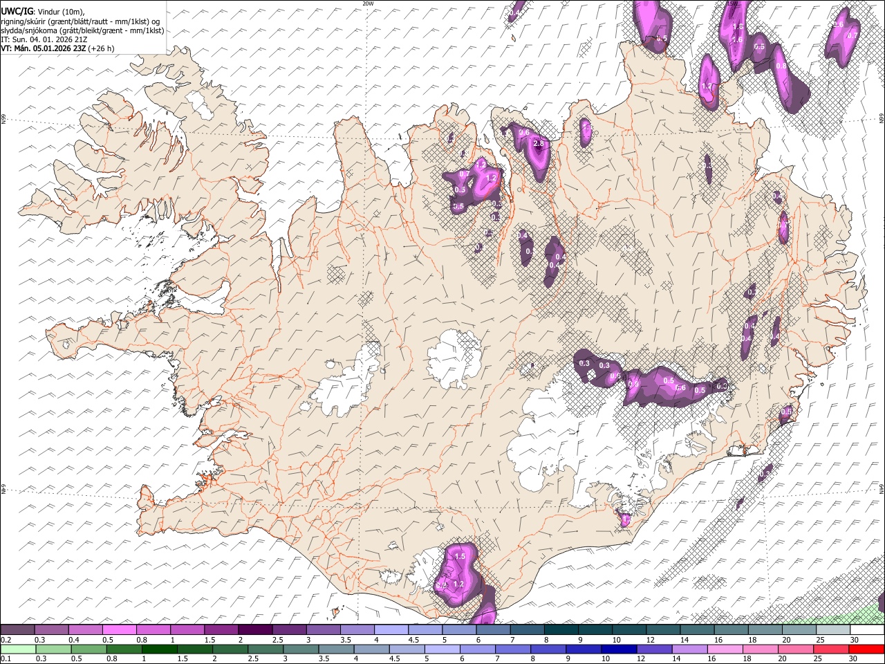Click the bold UWC/IG title text
This screenshot has width=885, height=664.
pos(17,11)
